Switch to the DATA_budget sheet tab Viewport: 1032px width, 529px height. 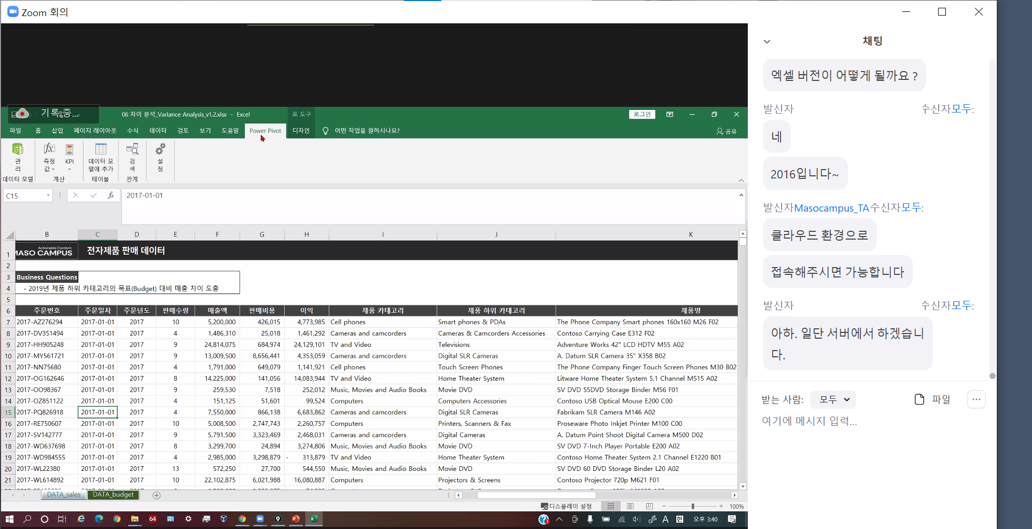(113, 495)
